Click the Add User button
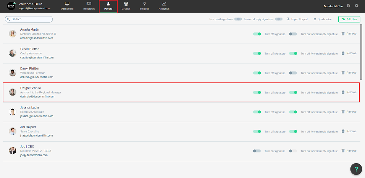Viewport: 365px width, 178px height. (349, 19)
